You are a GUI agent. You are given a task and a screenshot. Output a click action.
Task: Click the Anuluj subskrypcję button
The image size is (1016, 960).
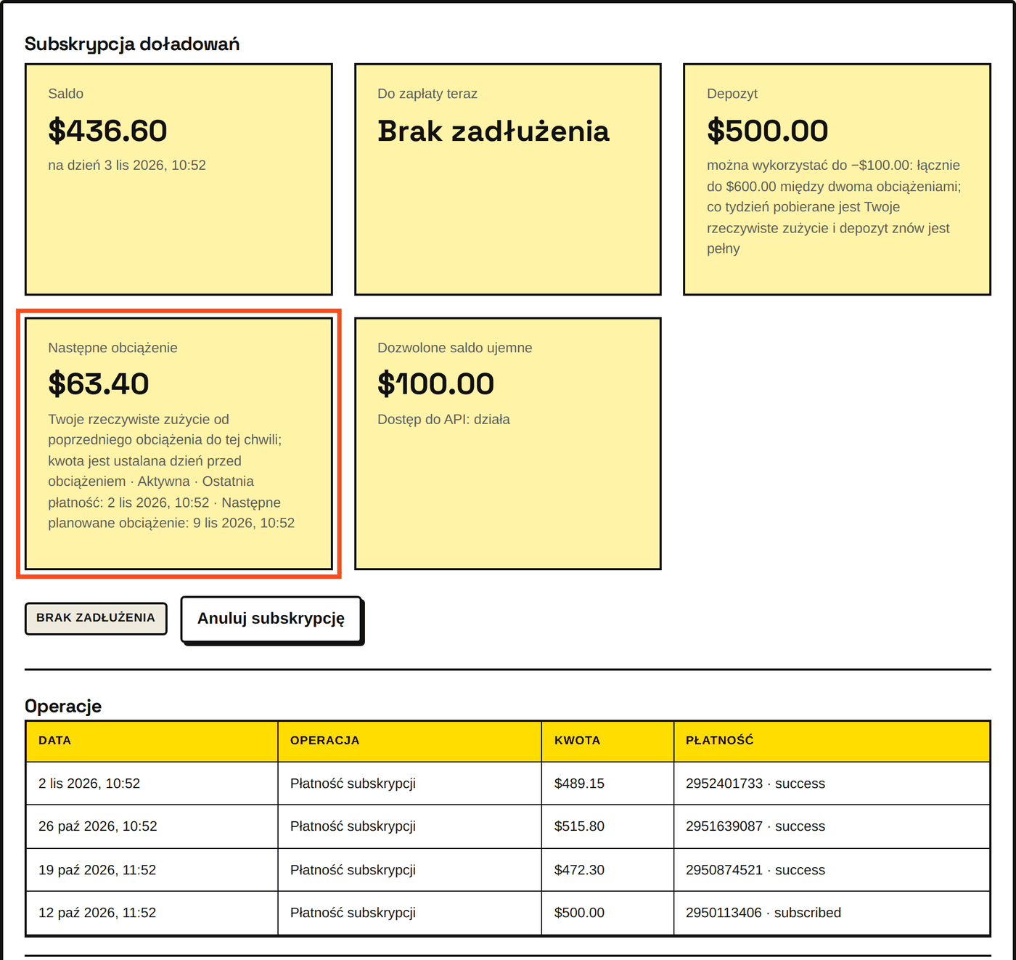(x=271, y=619)
